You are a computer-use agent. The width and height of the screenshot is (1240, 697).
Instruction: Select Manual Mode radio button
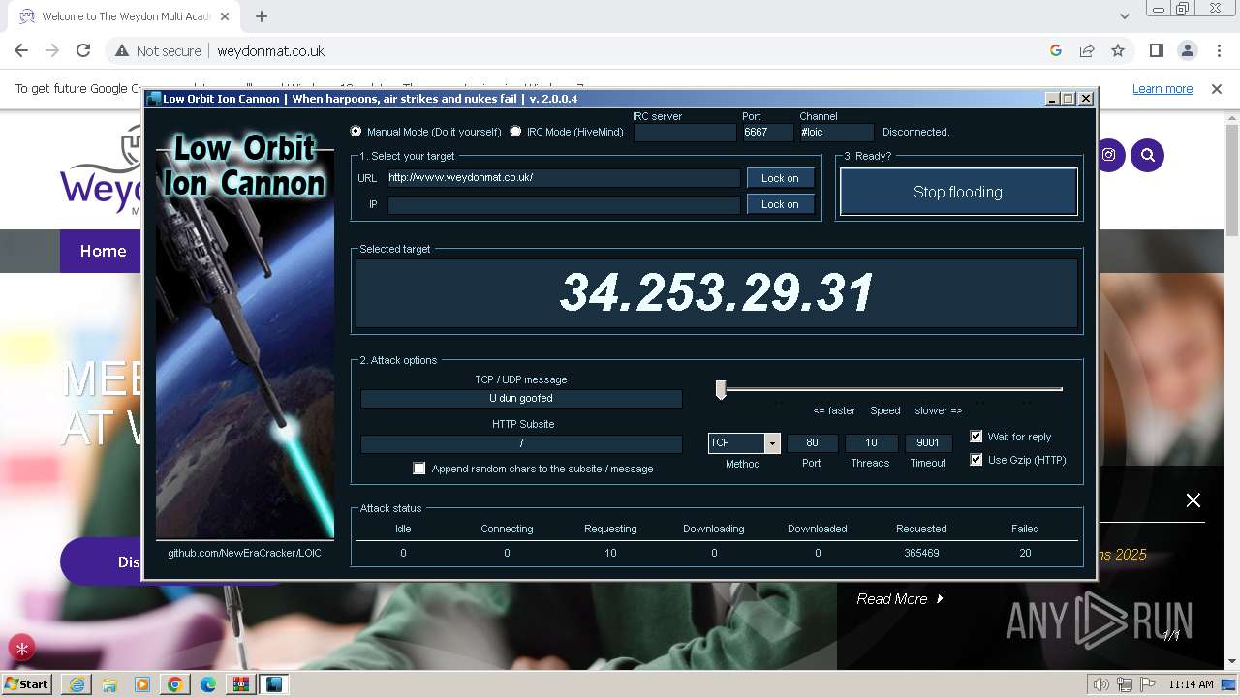tap(356, 132)
